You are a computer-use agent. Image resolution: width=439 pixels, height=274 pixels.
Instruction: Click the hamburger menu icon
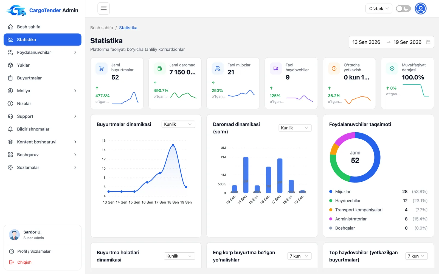104,8
